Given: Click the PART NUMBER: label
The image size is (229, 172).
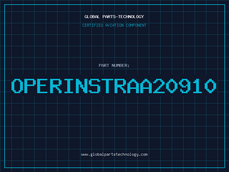Looking at the screenshot, I should pos(114,65).
